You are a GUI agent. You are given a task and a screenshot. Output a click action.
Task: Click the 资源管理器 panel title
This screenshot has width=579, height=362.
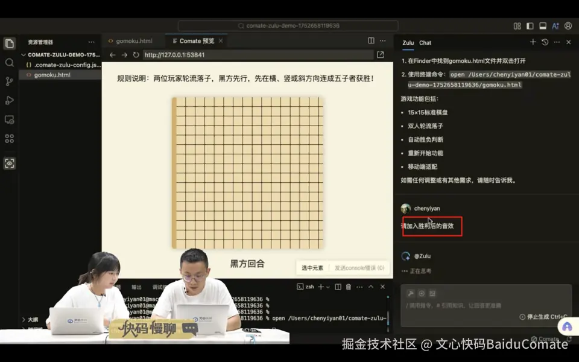tap(40, 42)
